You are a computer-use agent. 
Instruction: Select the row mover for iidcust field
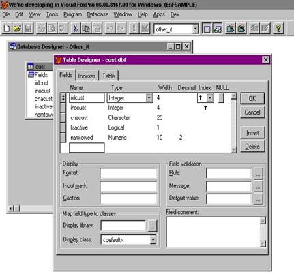click(x=63, y=98)
